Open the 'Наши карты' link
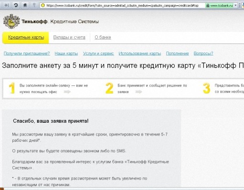 tap(66, 53)
